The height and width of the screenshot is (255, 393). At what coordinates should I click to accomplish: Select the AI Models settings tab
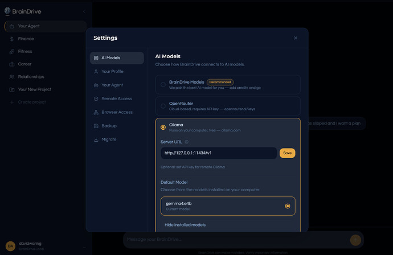tap(117, 58)
